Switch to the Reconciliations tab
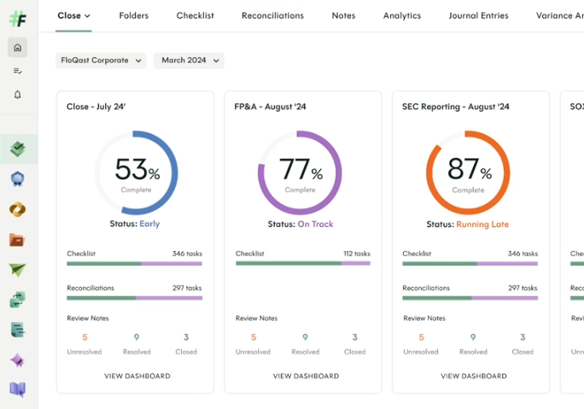This screenshot has width=584, height=409. (x=272, y=15)
